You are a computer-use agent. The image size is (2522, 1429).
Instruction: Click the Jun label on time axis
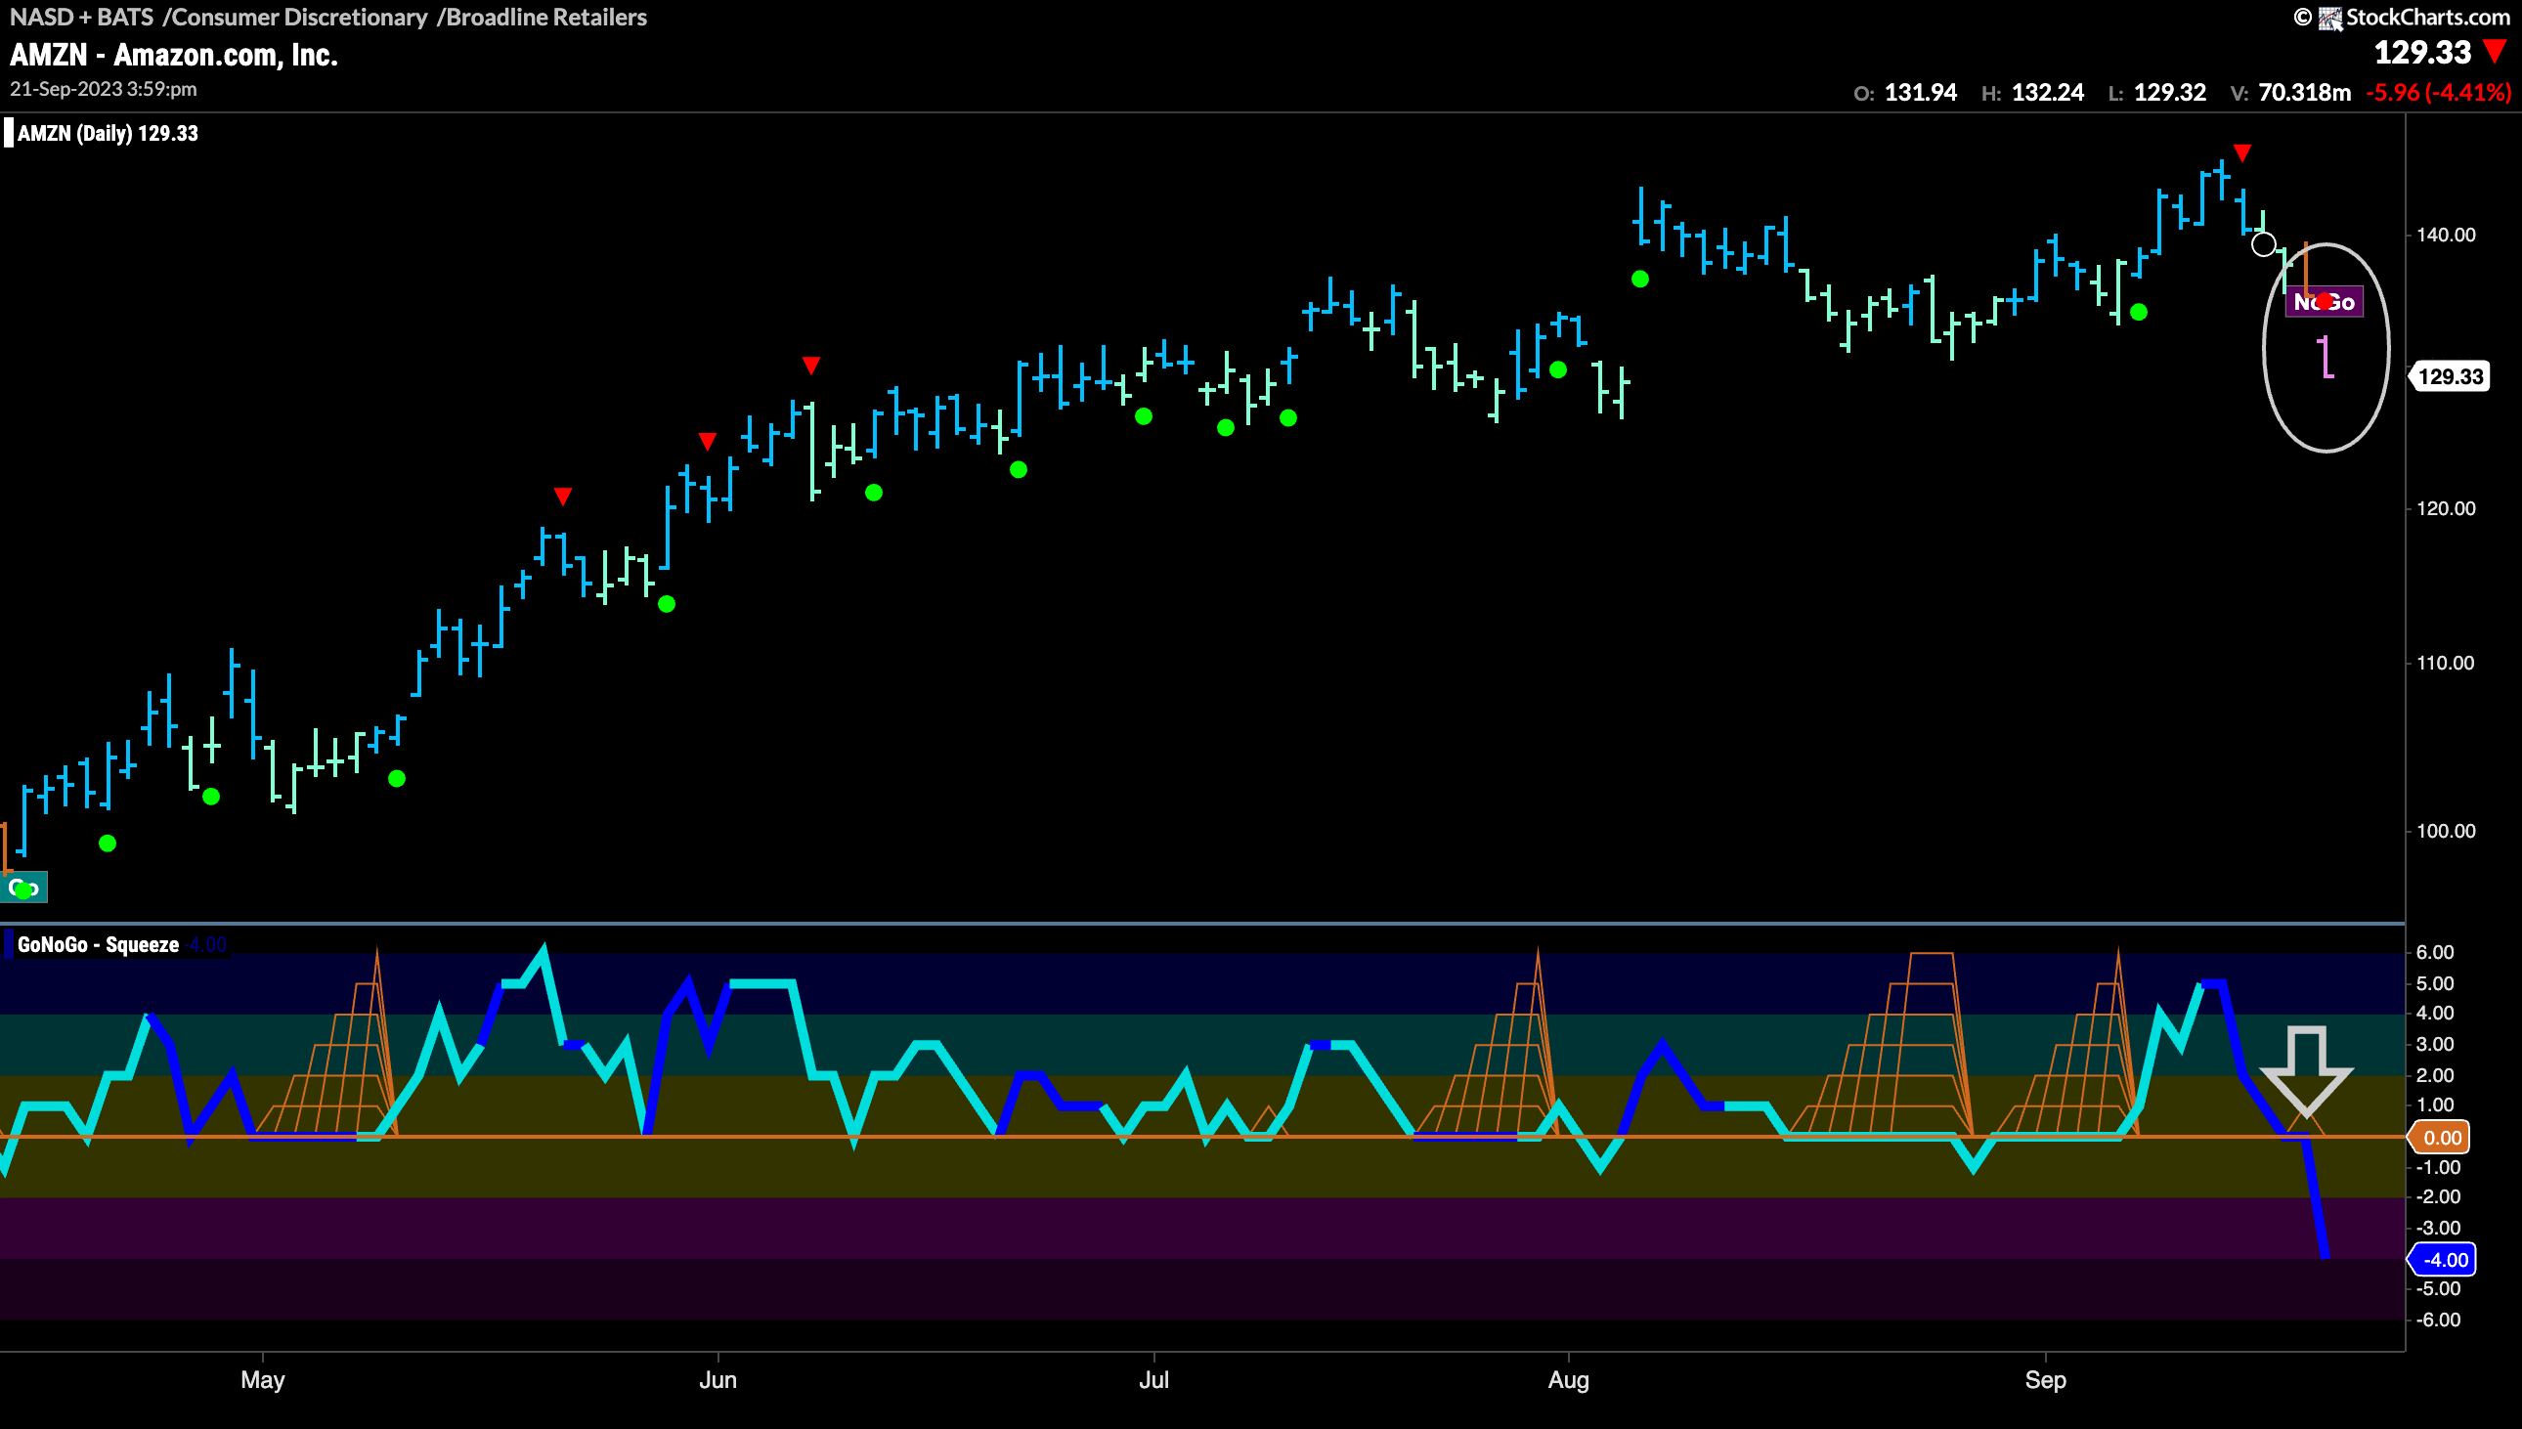click(717, 1379)
